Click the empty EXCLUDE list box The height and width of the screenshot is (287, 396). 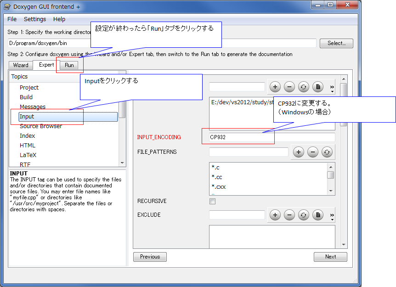tap(272, 237)
